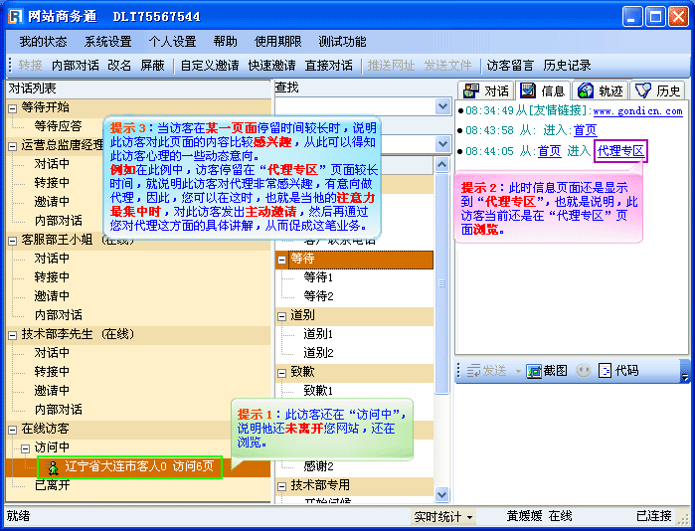695x531 pixels.
Task: Click the 自定义邀请 toolbar button
Action: click(210, 66)
